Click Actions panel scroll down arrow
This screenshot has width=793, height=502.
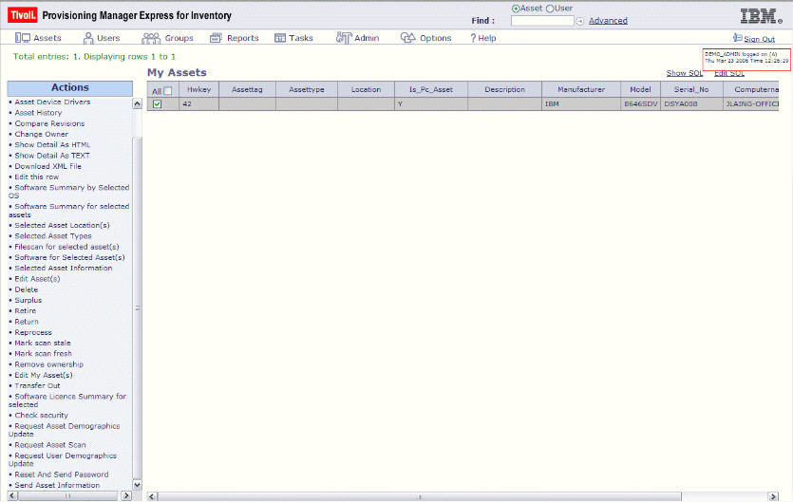tap(137, 484)
